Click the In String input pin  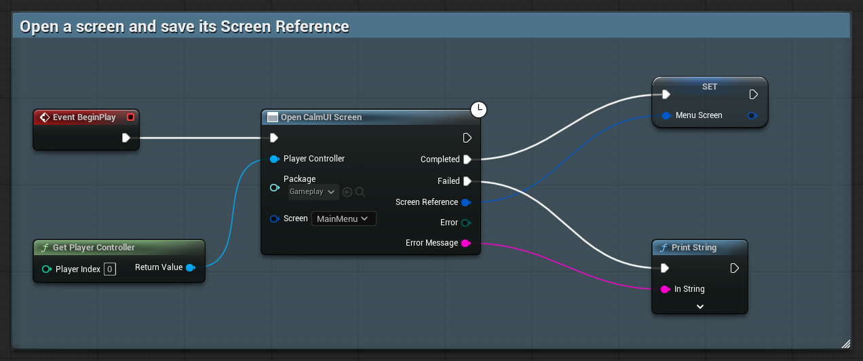tap(666, 289)
